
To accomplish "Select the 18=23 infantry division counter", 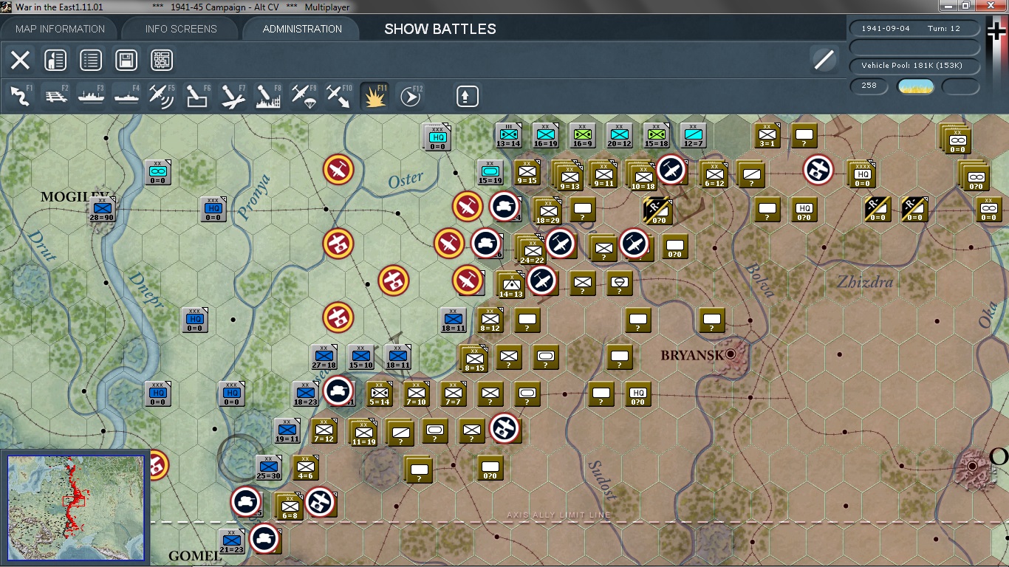I will point(305,394).
